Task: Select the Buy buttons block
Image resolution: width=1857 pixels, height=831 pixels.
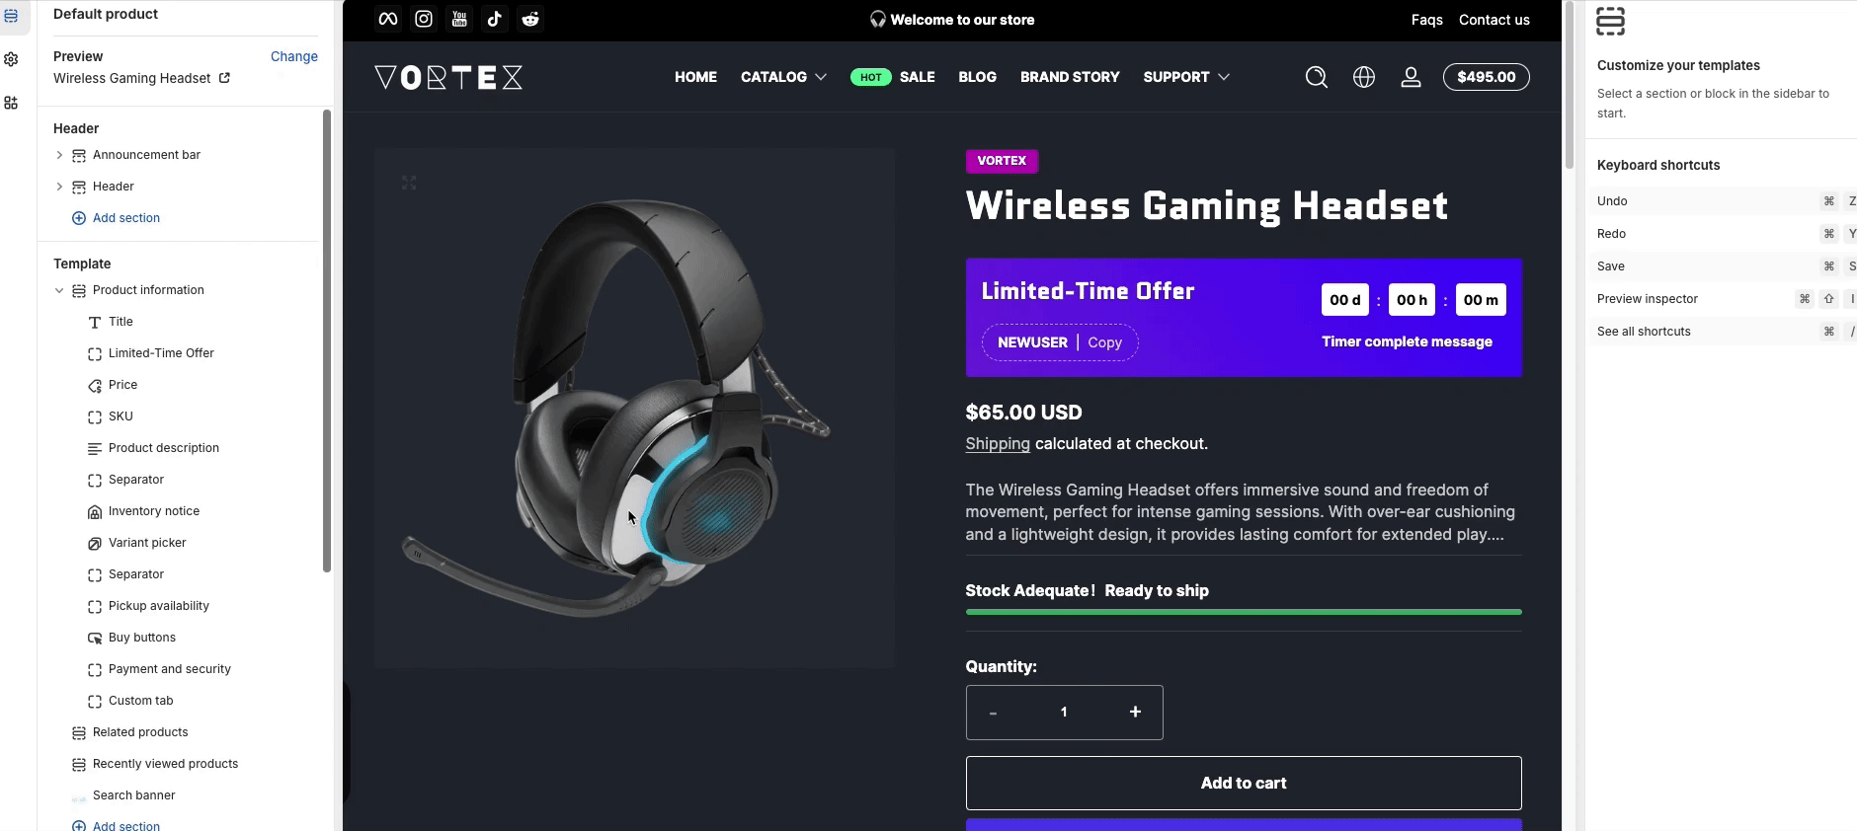Action: (x=141, y=638)
